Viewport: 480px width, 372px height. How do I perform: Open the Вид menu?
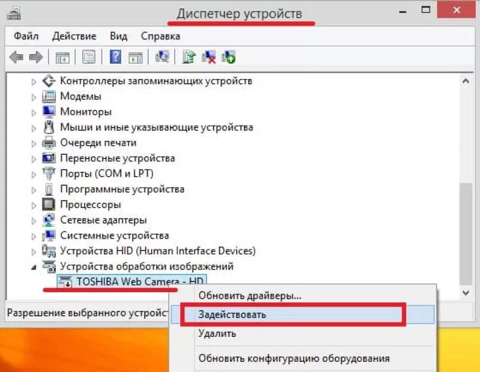coord(118,36)
